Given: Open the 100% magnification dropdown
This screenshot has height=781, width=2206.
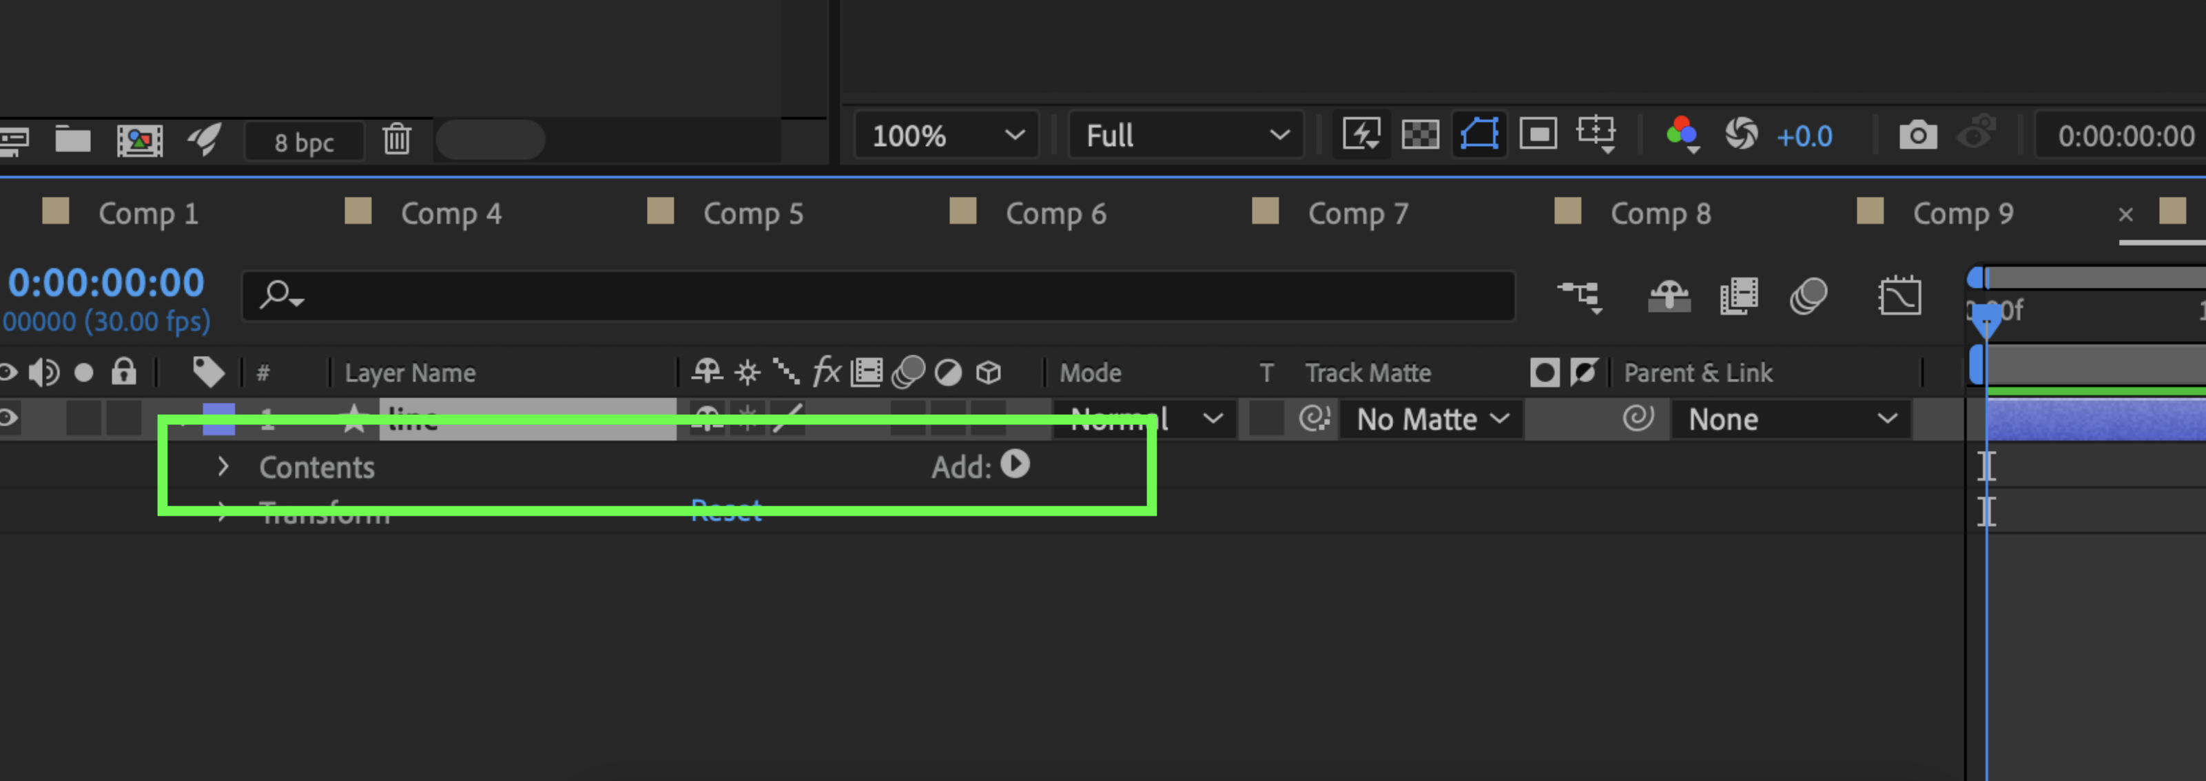Looking at the screenshot, I should 947,135.
